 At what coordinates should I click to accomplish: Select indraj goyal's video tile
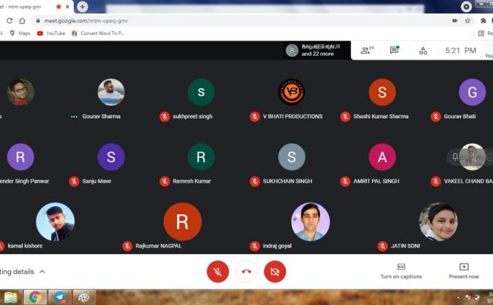pos(310,221)
